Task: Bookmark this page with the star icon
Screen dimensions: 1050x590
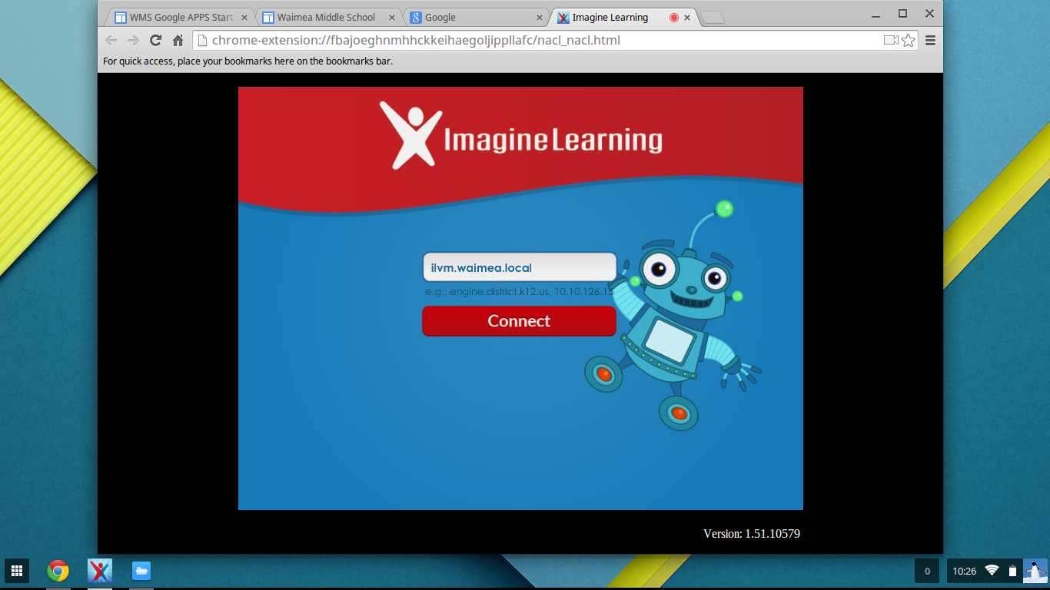Action: [909, 41]
